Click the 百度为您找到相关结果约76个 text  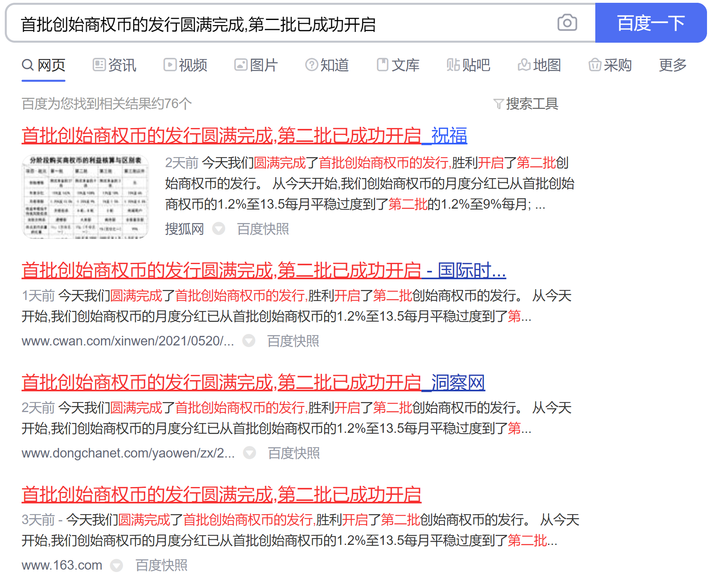[107, 104]
